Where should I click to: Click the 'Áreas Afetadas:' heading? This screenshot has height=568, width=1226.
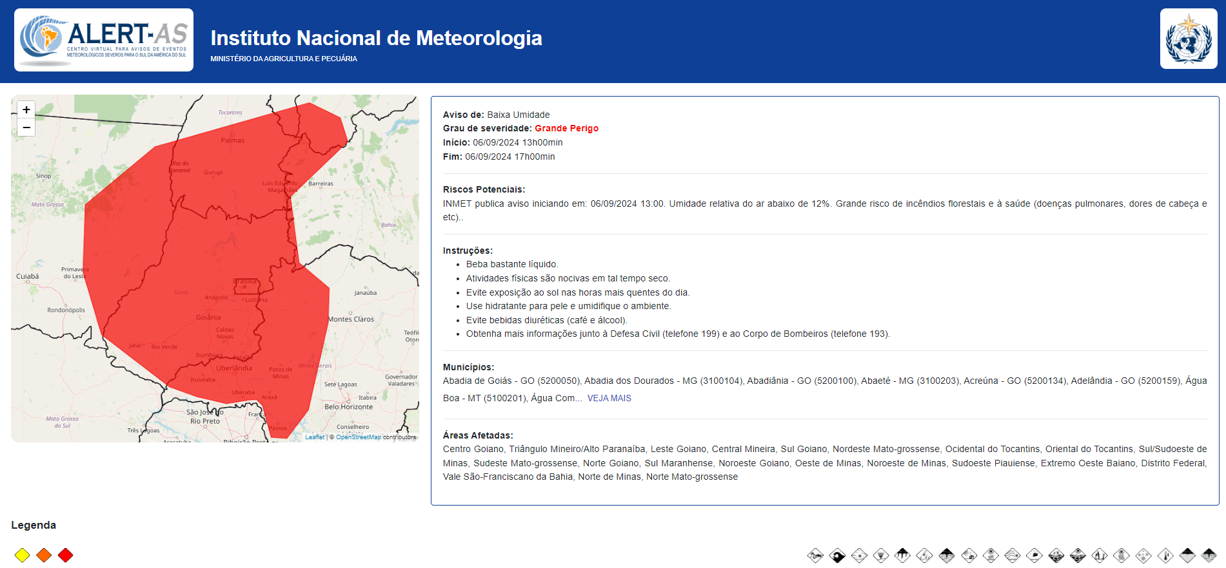478,435
